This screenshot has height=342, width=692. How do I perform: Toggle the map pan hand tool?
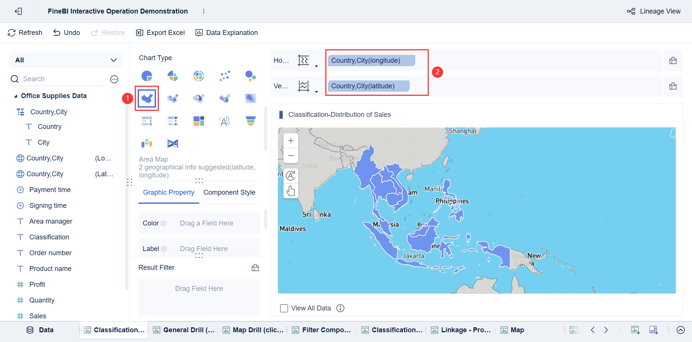click(x=290, y=191)
